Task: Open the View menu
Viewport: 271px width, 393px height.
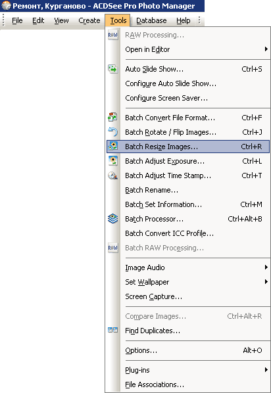Action: click(x=61, y=20)
